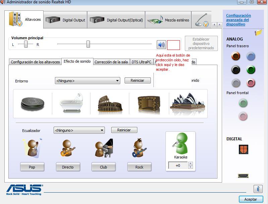The image size is (268, 204).
Task: Open the microphone device tab
Action: (x=202, y=20)
